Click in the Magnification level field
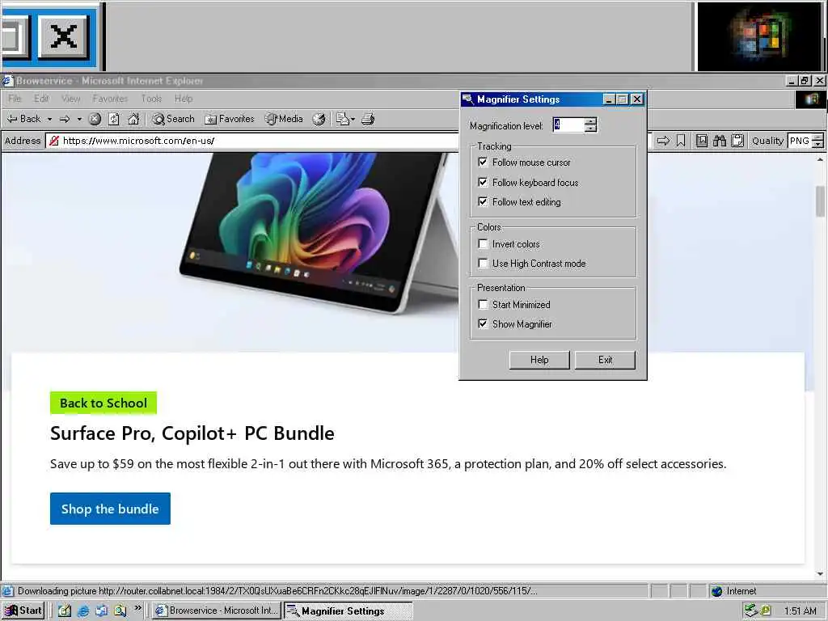828x621 pixels. pyautogui.click(x=568, y=125)
